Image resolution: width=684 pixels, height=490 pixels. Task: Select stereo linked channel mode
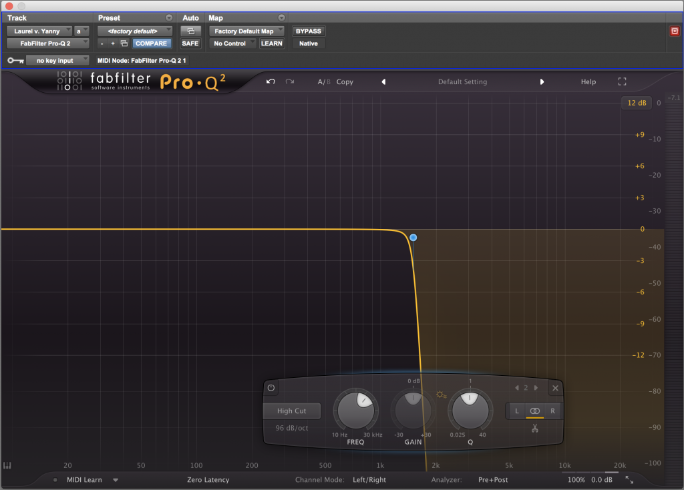pos(534,411)
